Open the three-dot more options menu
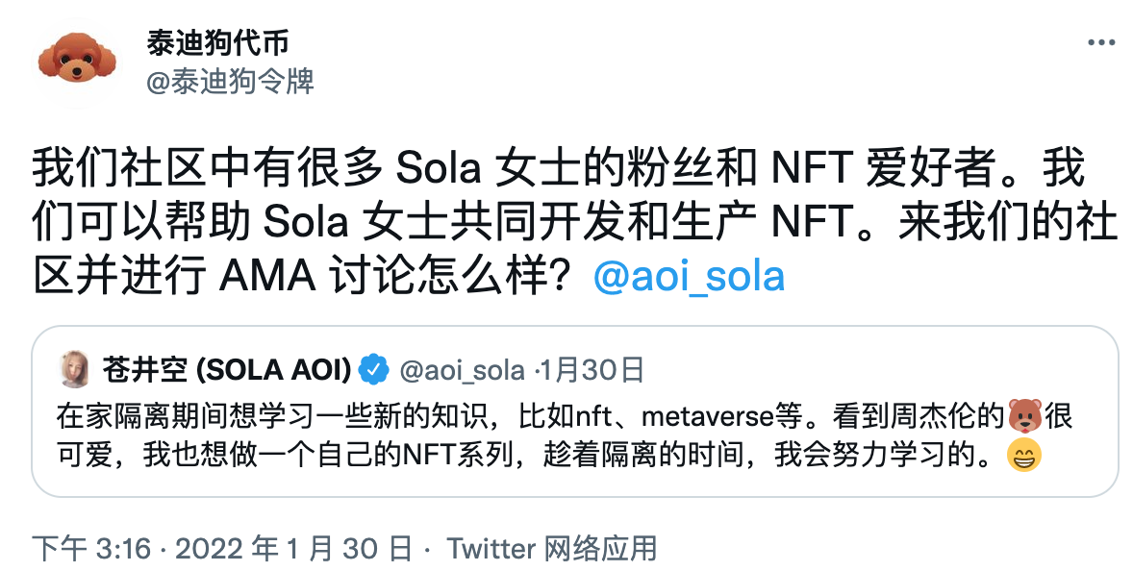This screenshot has width=1133, height=571. (x=1100, y=44)
